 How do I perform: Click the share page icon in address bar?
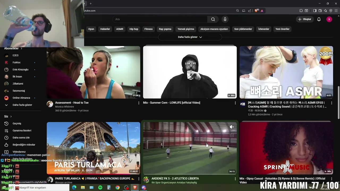click(250, 11)
